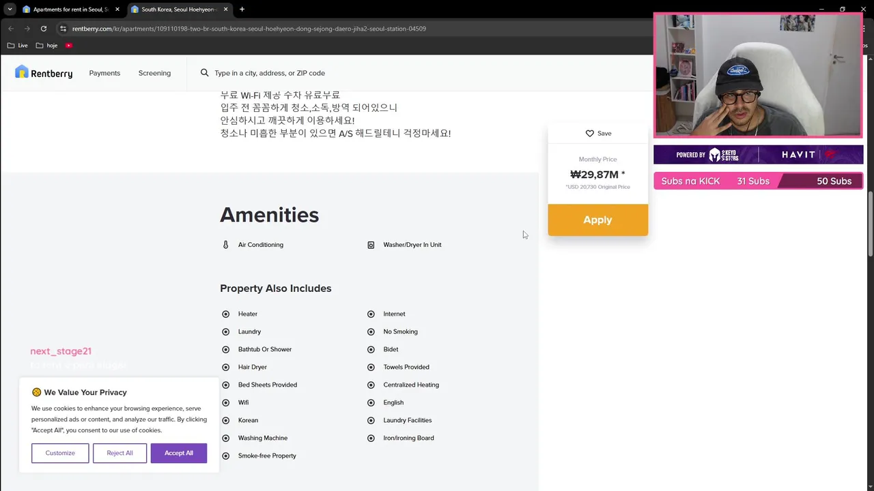Switch to 'Apartments for rent in Seoul' tab
The width and height of the screenshot is (874, 491).
coord(68,10)
